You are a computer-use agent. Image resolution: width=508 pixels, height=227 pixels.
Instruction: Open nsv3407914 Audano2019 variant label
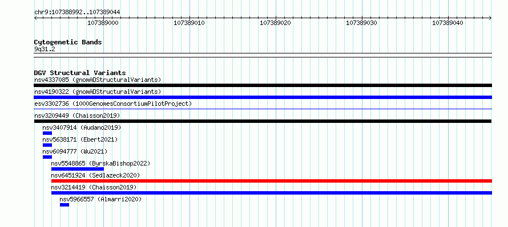point(82,127)
